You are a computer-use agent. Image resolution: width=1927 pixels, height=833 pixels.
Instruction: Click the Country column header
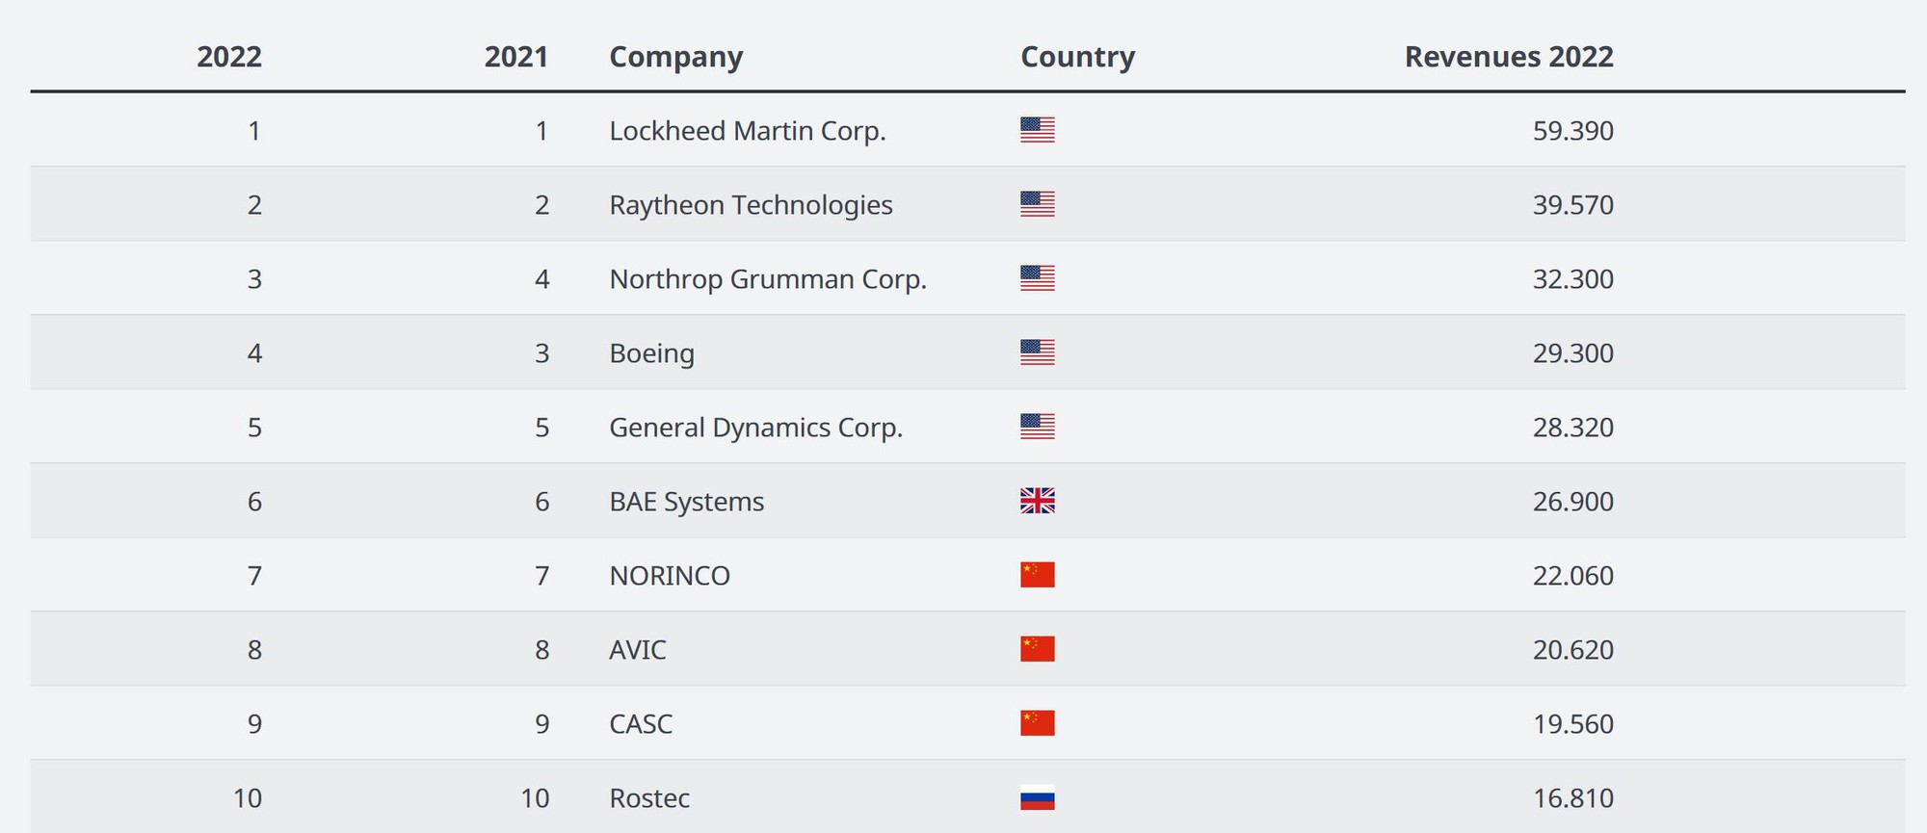[x=1077, y=57]
